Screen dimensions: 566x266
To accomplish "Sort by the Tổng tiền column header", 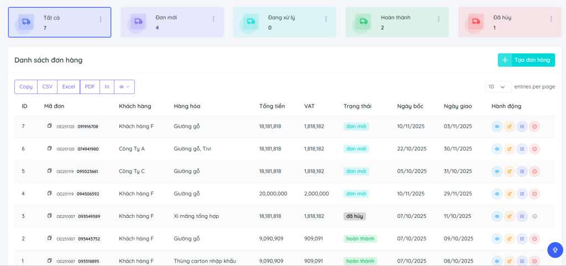I will pyautogui.click(x=271, y=106).
